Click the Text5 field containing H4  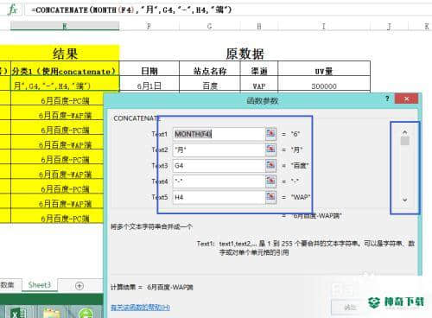click(x=219, y=197)
